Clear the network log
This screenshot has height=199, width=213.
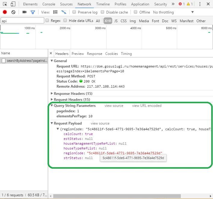tap(13, 12)
